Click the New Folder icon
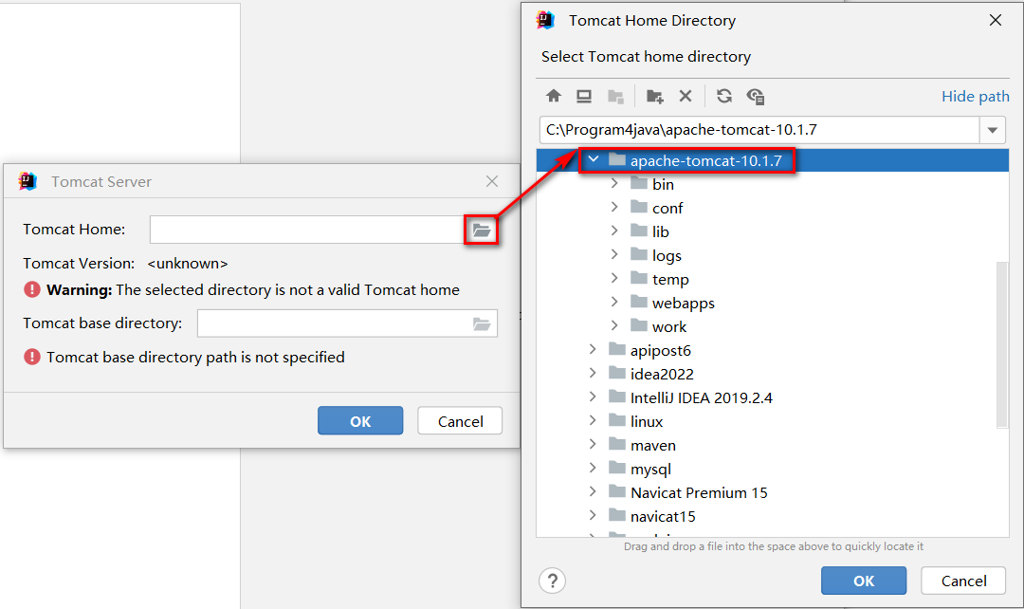 654,96
